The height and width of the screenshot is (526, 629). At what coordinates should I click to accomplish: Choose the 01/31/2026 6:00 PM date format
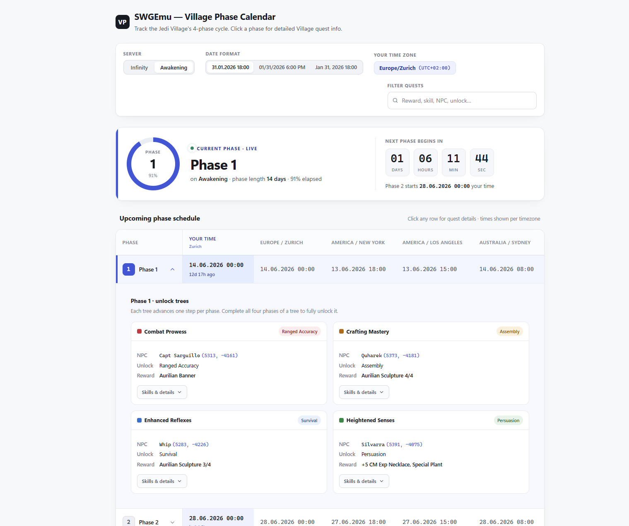[282, 67]
